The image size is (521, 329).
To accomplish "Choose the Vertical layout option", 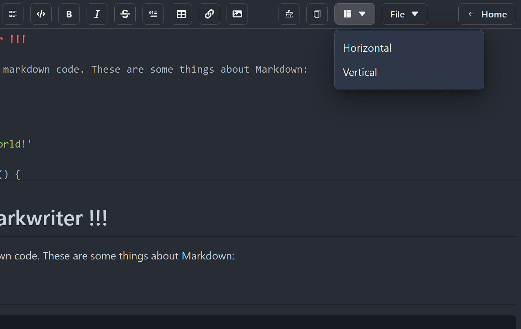I will [x=409, y=72].
